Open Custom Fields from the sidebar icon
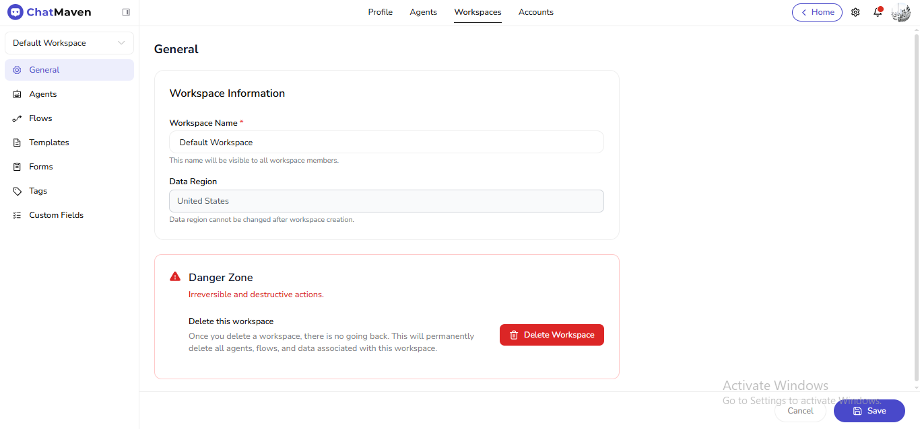 click(17, 214)
